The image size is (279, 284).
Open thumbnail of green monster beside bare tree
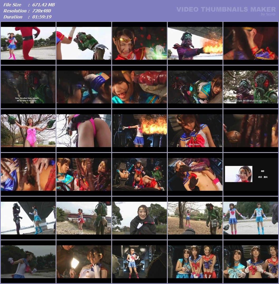[x=195, y=218]
